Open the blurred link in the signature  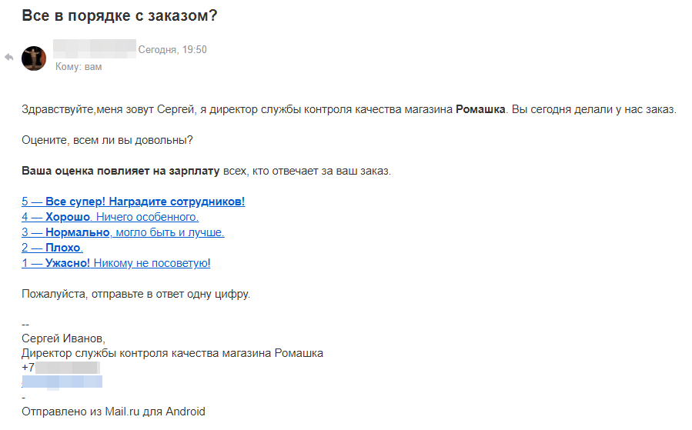point(62,381)
